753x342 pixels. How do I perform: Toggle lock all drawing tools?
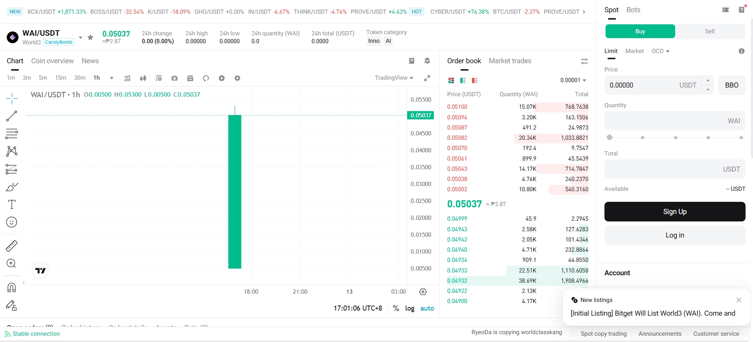click(12, 305)
